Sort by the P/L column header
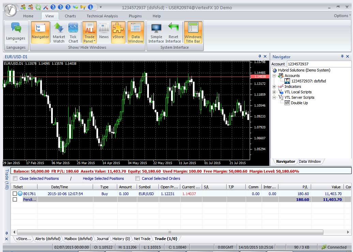 [295, 187]
